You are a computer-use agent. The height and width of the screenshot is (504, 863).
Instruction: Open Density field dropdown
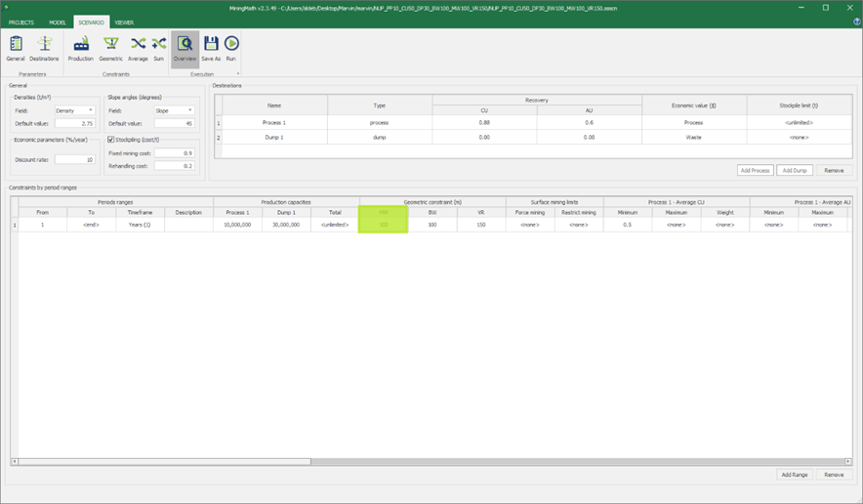74,110
